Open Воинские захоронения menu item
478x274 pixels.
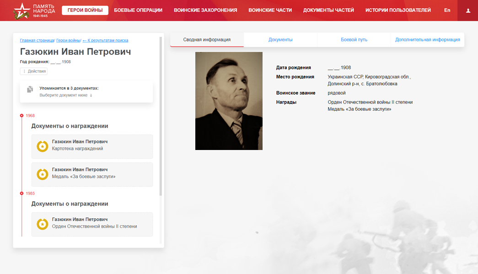coord(205,10)
